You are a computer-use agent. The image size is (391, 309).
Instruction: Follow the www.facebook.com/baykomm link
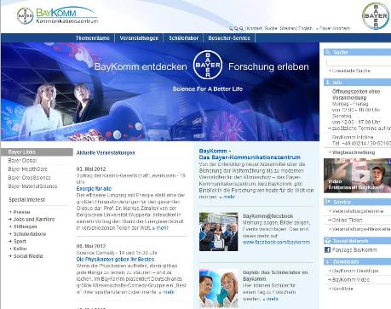click(276, 243)
